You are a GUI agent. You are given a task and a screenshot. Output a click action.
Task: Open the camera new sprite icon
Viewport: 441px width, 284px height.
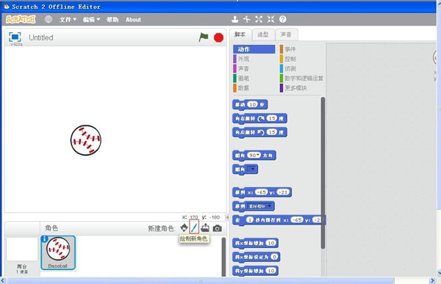click(x=217, y=228)
